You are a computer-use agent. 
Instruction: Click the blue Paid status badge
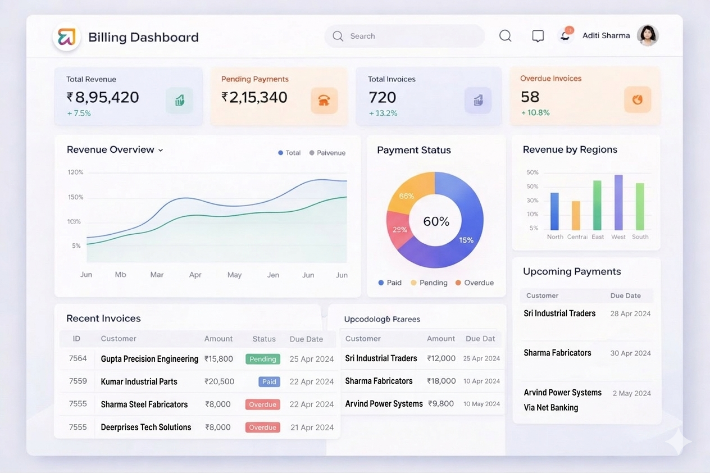click(269, 381)
